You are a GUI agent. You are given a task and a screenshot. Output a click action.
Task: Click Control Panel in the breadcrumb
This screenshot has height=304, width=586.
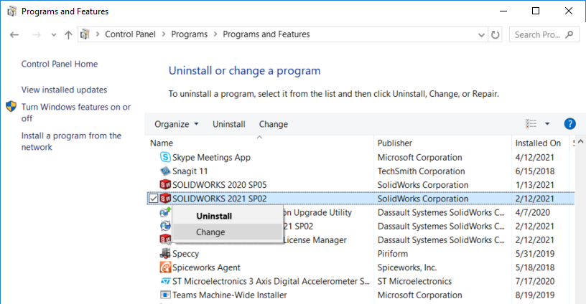pyautogui.click(x=130, y=34)
